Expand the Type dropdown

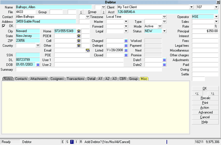pos(164,22)
